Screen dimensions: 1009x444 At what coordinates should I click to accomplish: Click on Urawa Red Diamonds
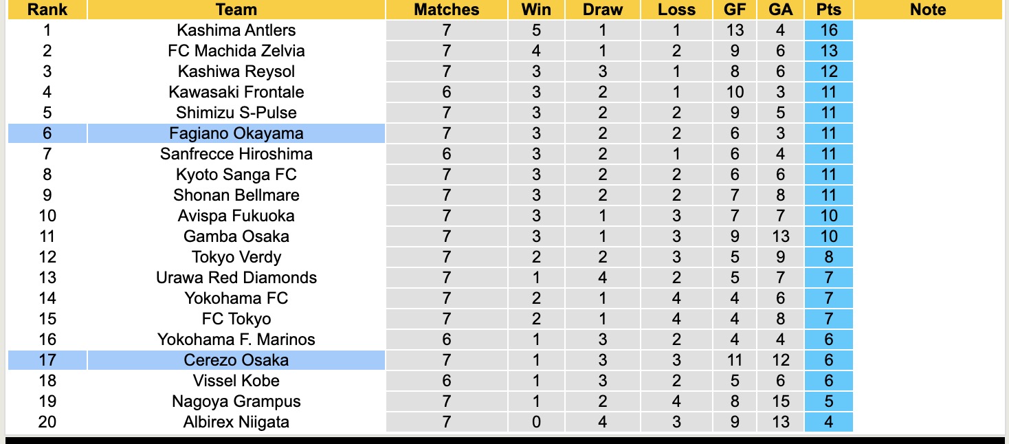pos(236,278)
